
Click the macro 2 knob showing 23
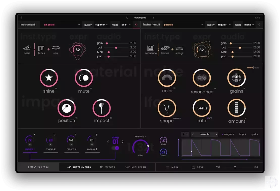tap(50, 140)
